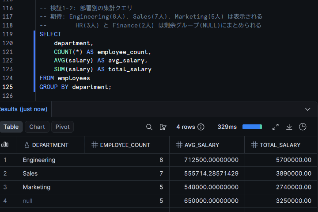This screenshot has width=318, height=212.
Task: Sort by the TOTAL_SALARY column header
Action: 281,145
